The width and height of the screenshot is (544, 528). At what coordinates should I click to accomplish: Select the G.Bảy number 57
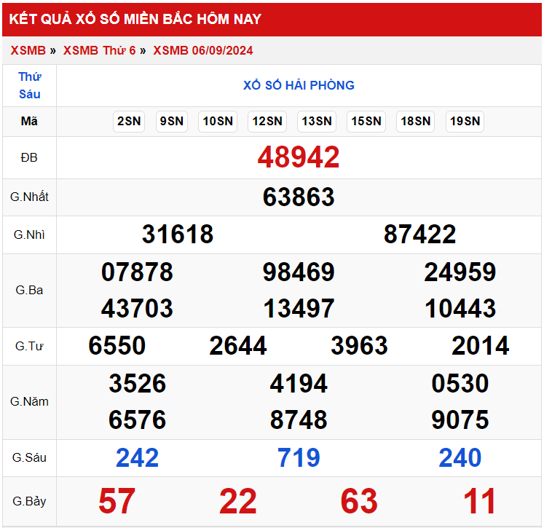(x=117, y=501)
